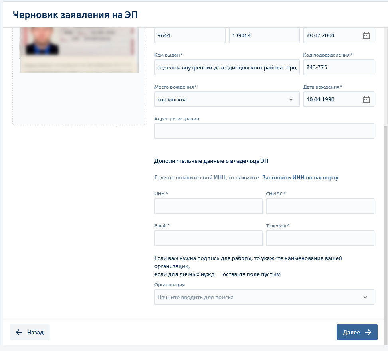Expand the Организация search dropdown
The height and width of the screenshot is (351, 388).
click(x=365, y=297)
